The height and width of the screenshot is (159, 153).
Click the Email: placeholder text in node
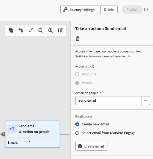[x=19, y=142]
